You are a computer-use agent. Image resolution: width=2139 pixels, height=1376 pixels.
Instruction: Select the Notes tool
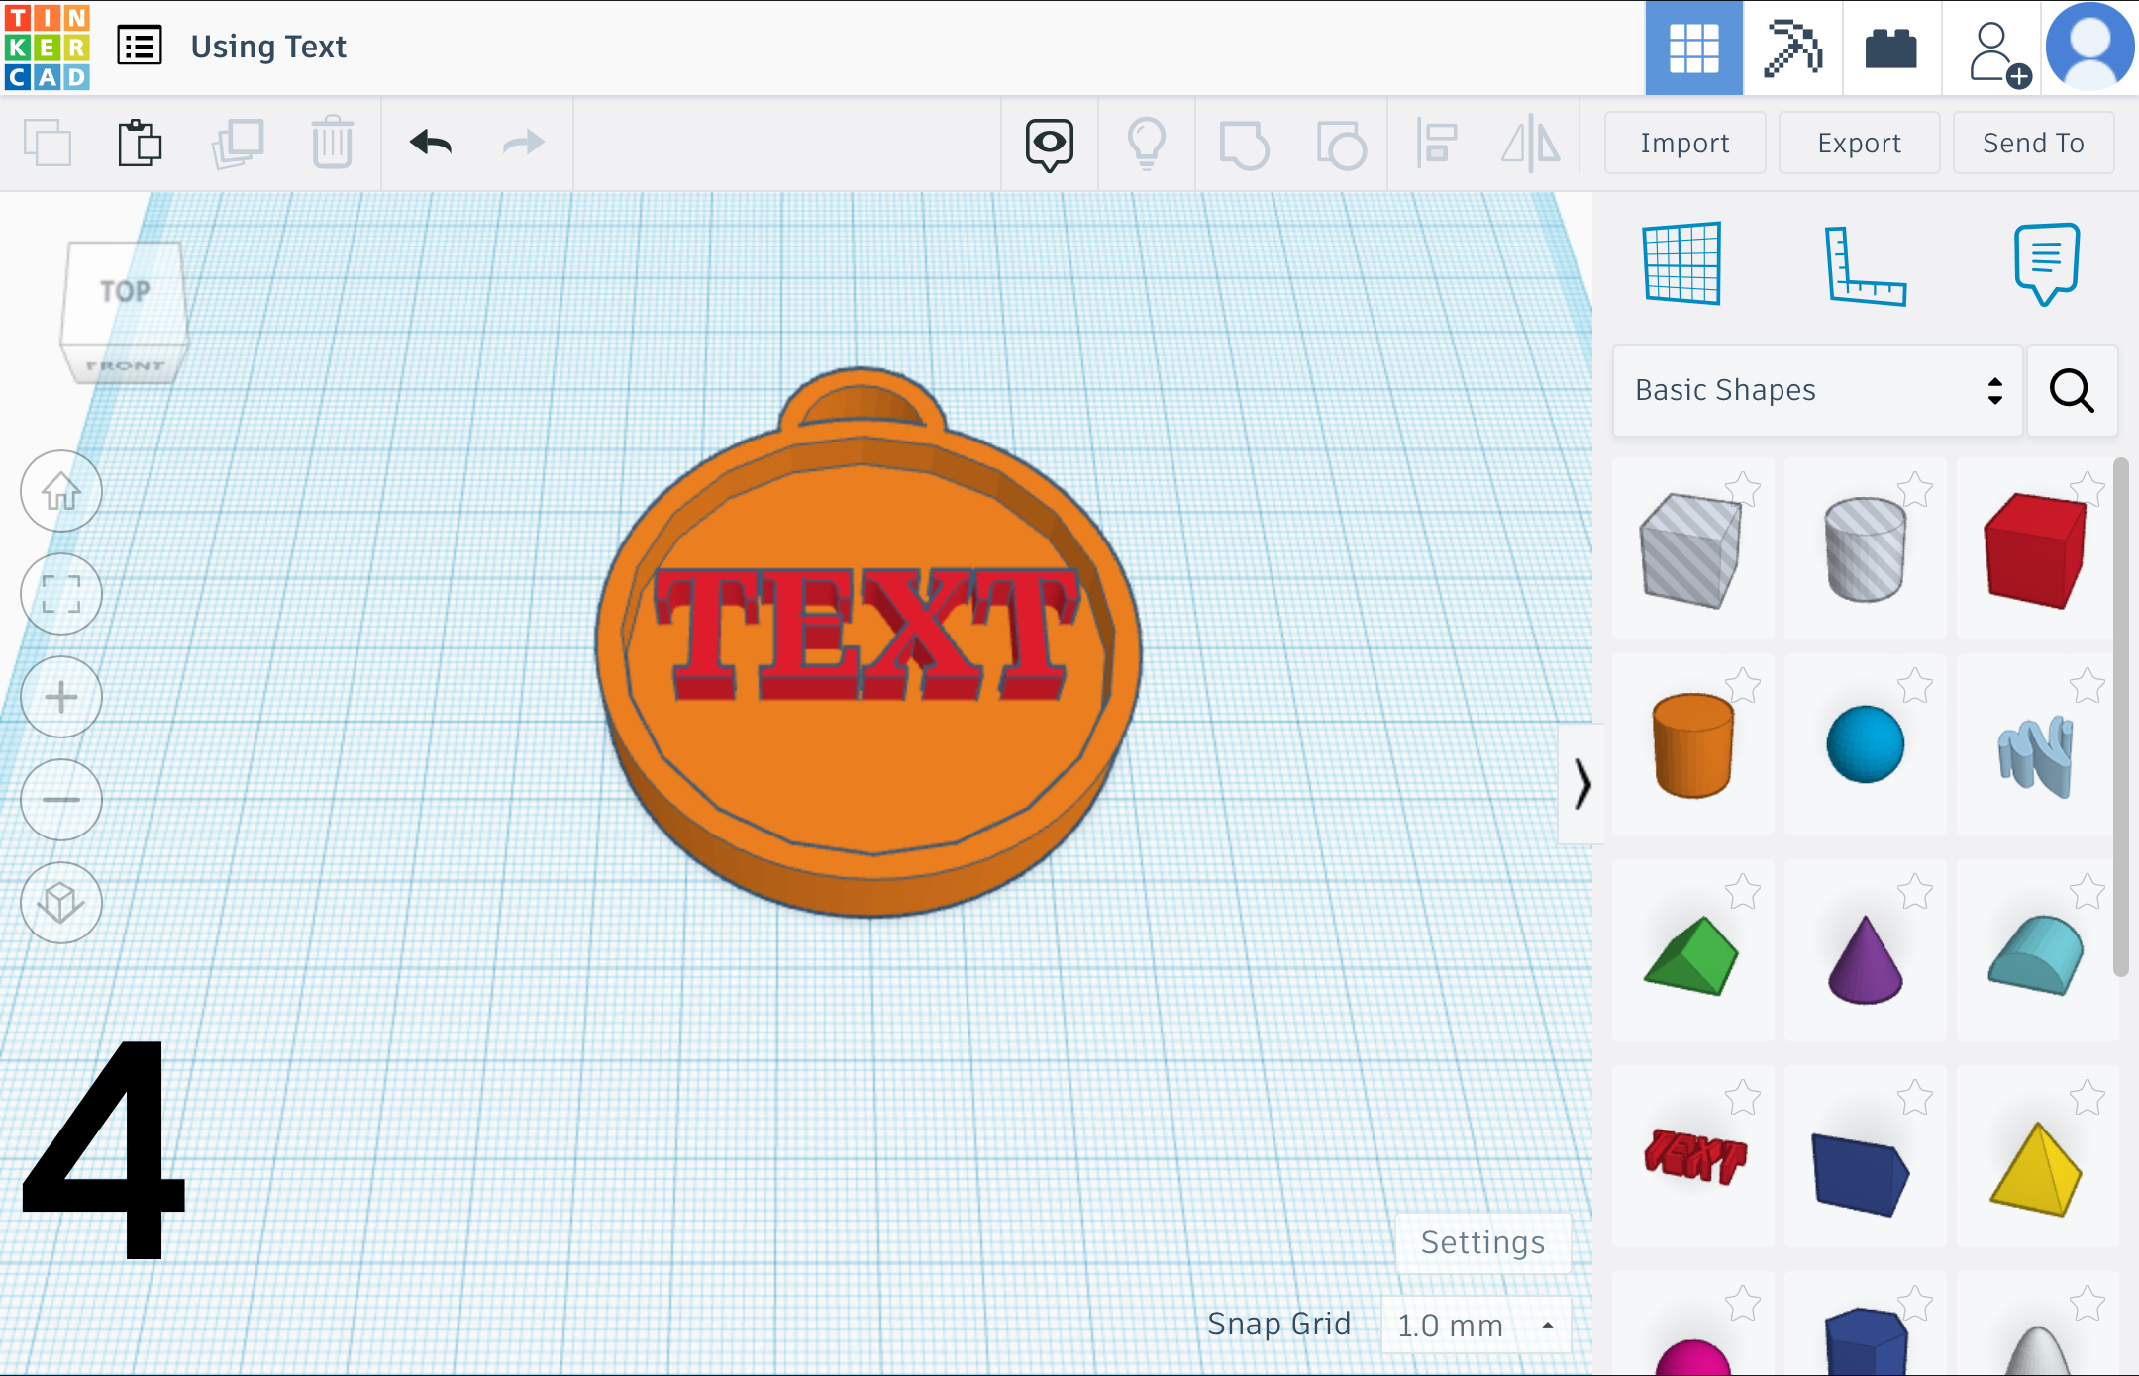[x=2046, y=263]
